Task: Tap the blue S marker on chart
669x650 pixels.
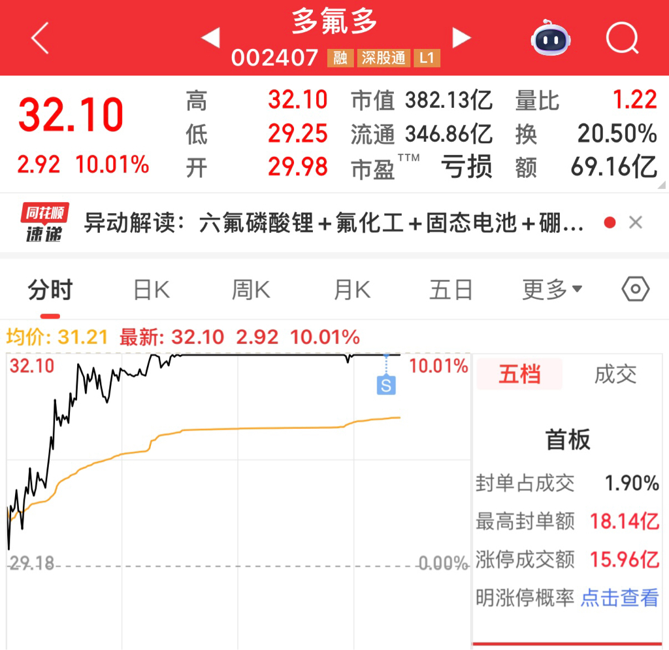Action: pyautogui.click(x=386, y=385)
